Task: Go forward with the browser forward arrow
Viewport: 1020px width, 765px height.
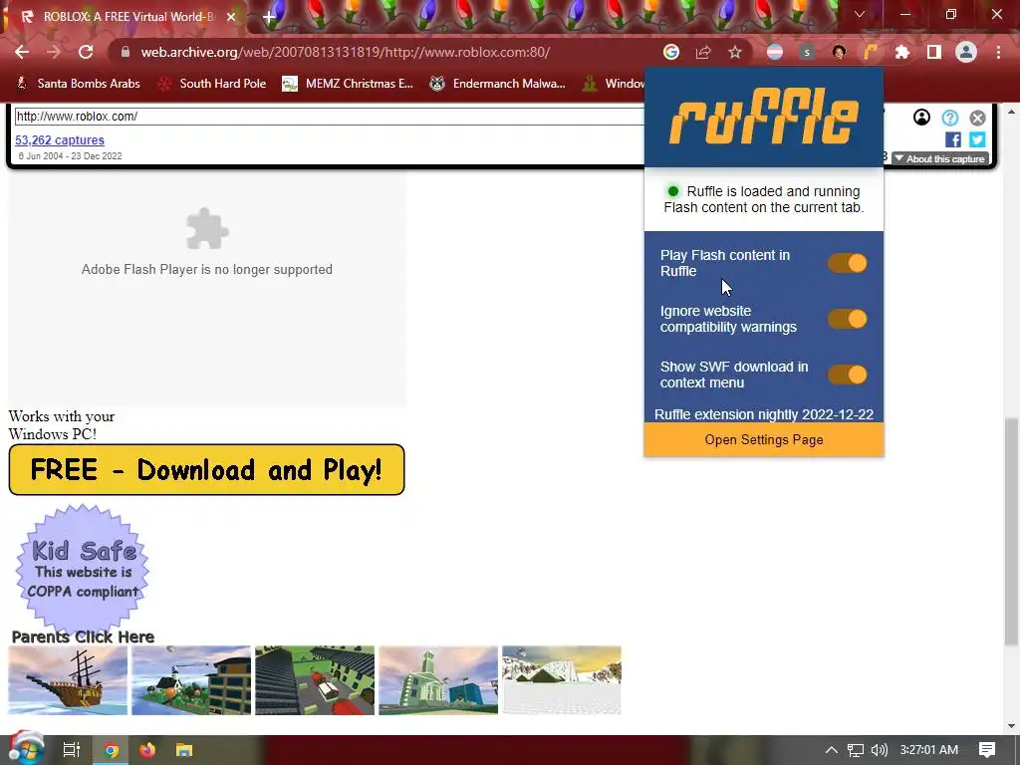Action: (54, 52)
